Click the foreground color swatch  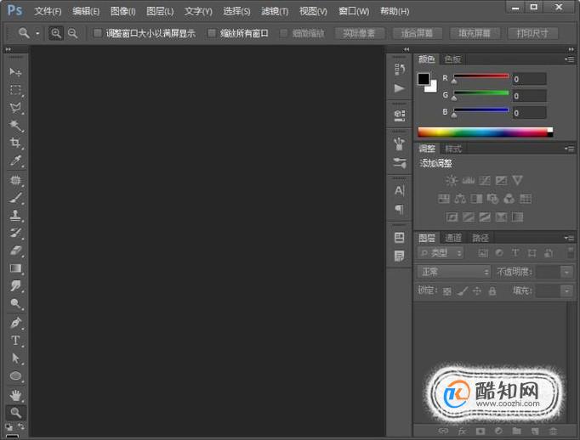[424, 79]
